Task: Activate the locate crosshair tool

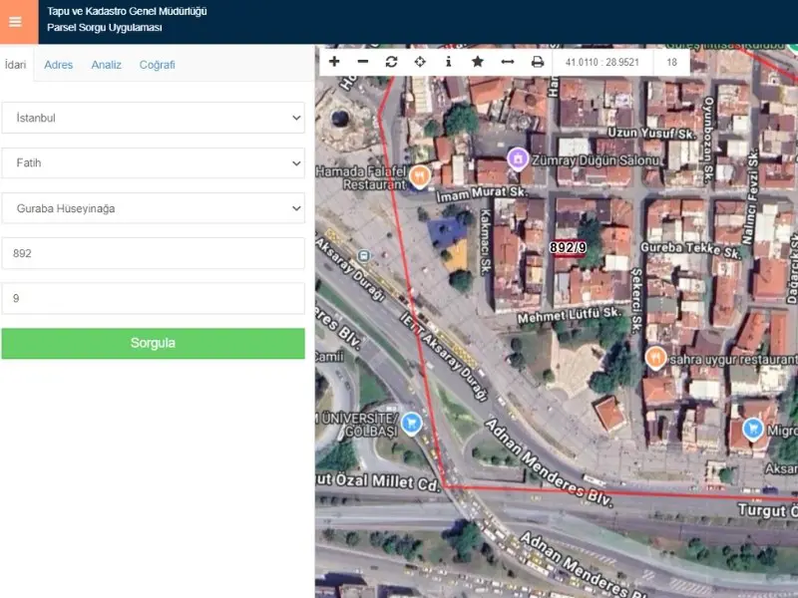Action: pyautogui.click(x=420, y=62)
